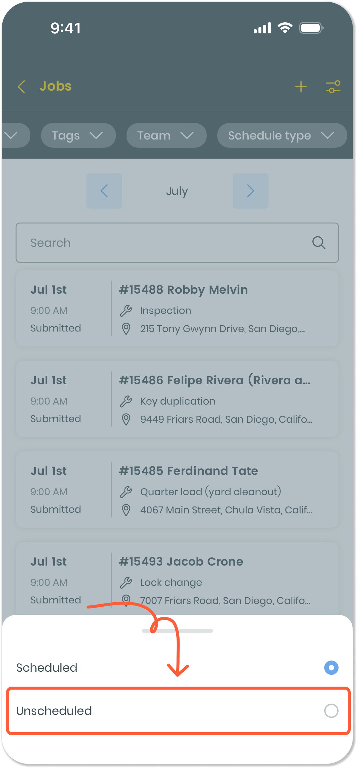Click the July month label
This screenshot has width=357, height=768.
[177, 191]
